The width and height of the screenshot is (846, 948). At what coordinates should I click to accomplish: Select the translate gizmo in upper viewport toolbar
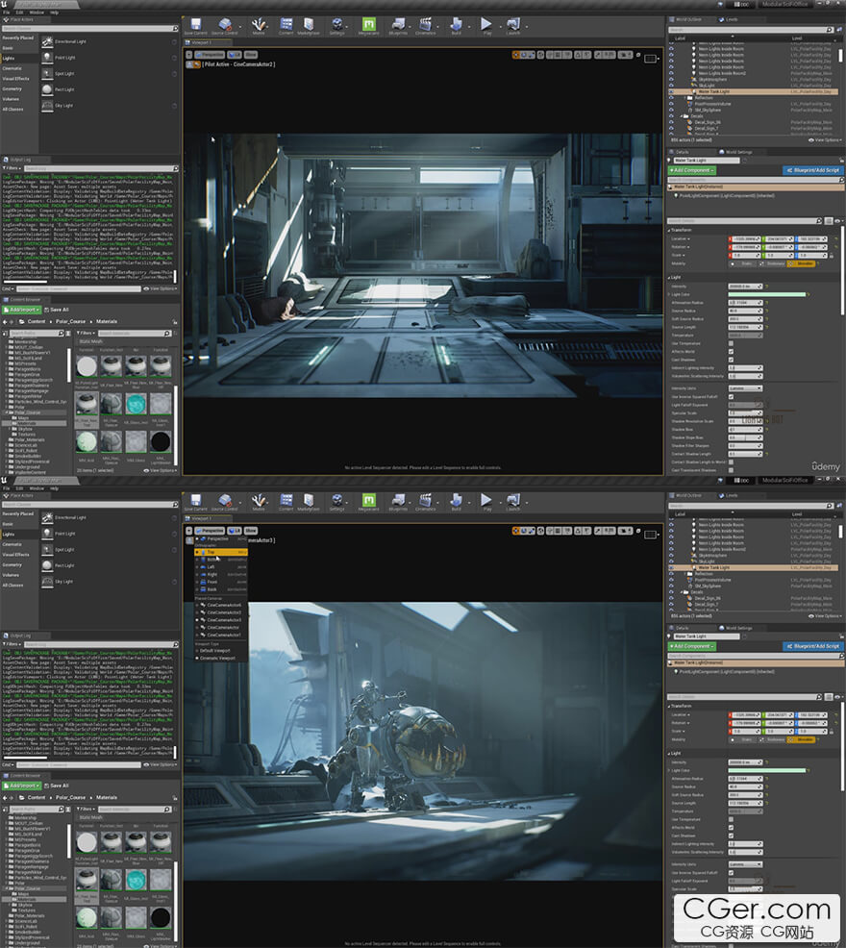click(516, 55)
